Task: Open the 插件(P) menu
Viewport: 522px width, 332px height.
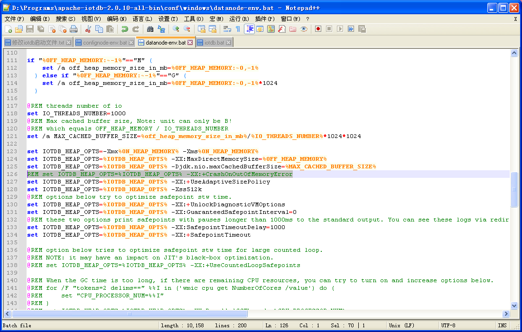Action: pos(265,19)
